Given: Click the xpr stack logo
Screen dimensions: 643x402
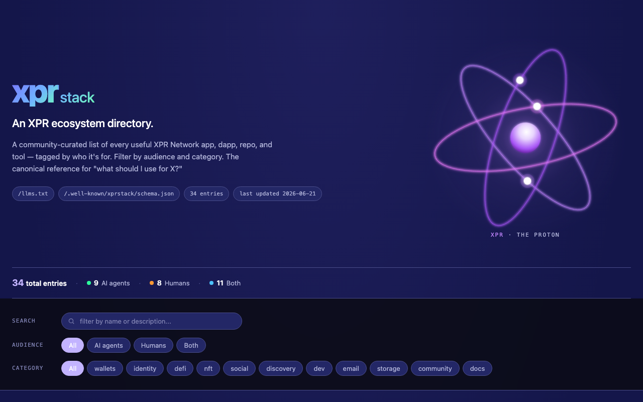Looking at the screenshot, I should pyautogui.click(x=53, y=94).
